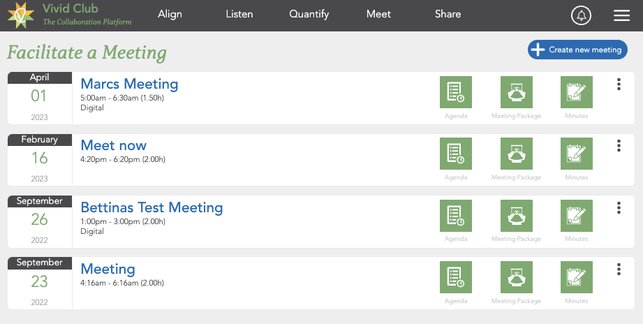Expand the three-dot menu for September 23 Meeting
643x324 pixels.
(619, 269)
